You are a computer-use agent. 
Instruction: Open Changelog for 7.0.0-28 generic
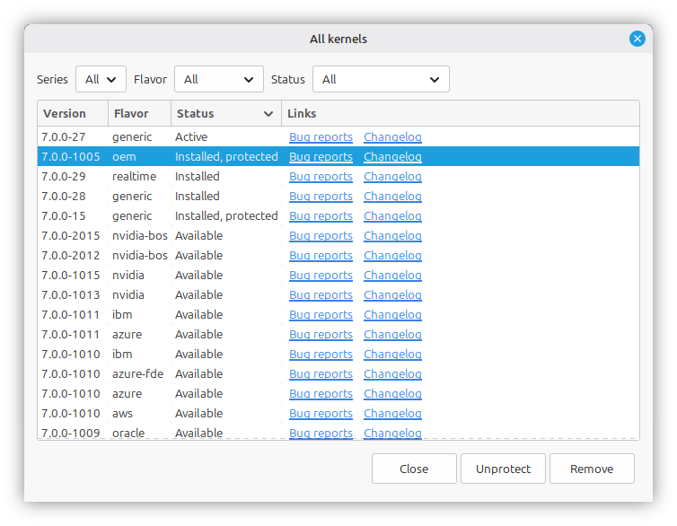392,197
